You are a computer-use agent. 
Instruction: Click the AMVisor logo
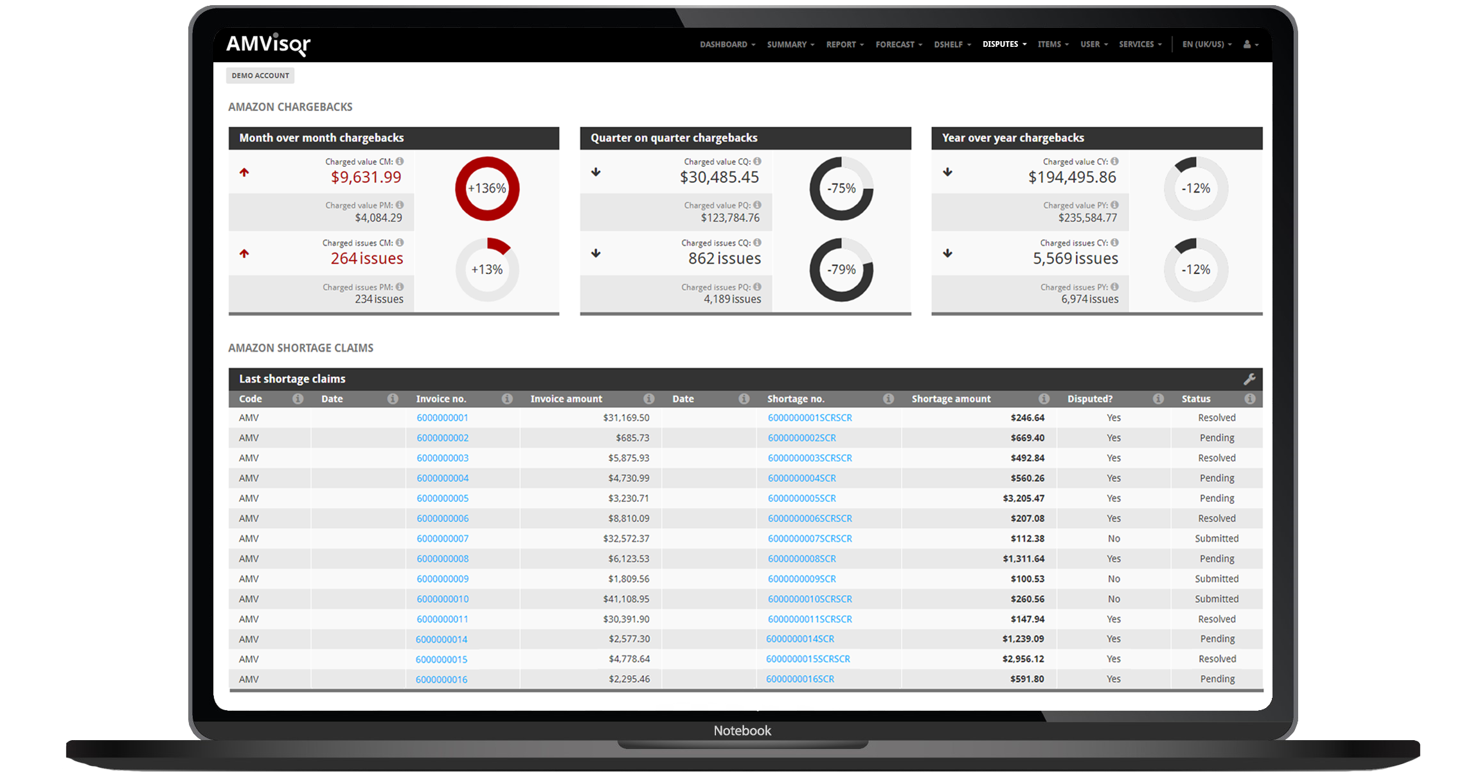(268, 44)
